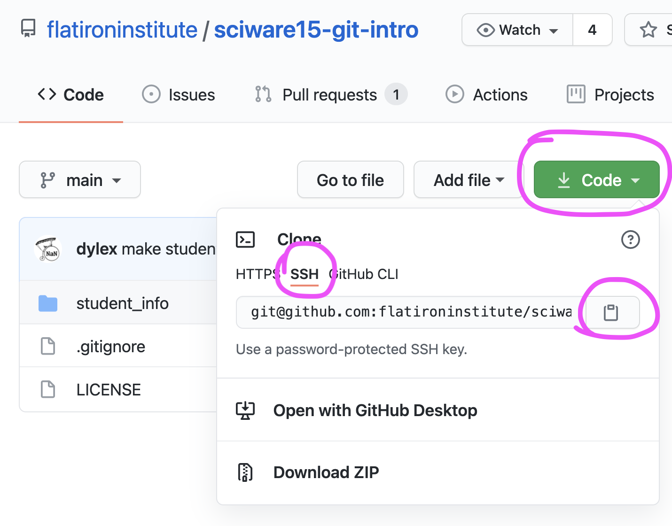
Task: Open the Projects tab
Action: coord(610,95)
